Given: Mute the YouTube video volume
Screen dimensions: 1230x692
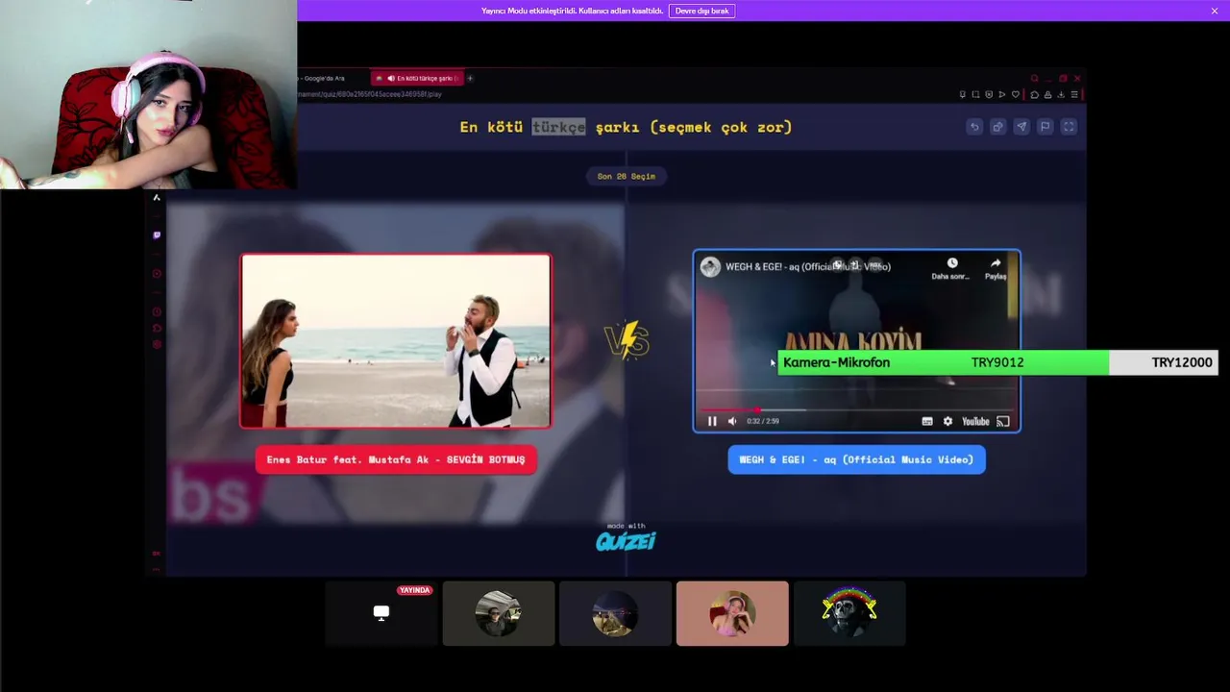Looking at the screenshot, I should click(x=732, y=421).
